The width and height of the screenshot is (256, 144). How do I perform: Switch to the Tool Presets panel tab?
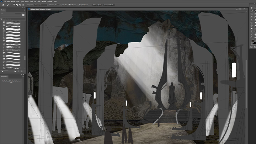[4, 76]
